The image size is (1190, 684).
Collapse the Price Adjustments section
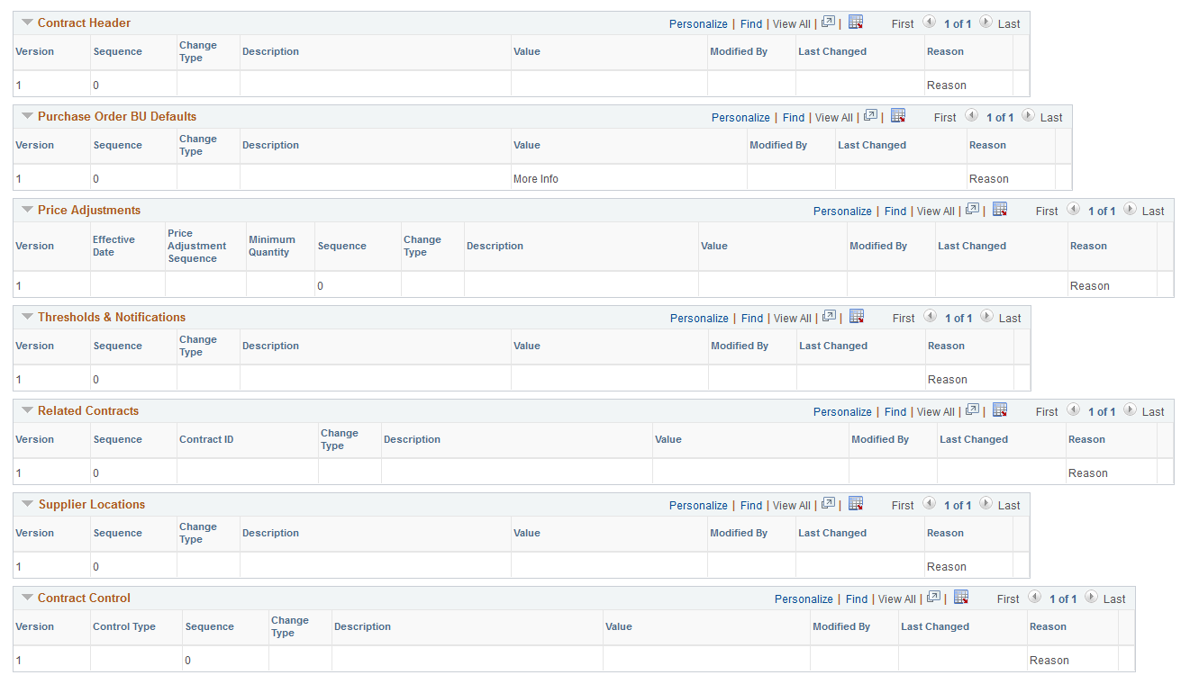pos(26,210)
